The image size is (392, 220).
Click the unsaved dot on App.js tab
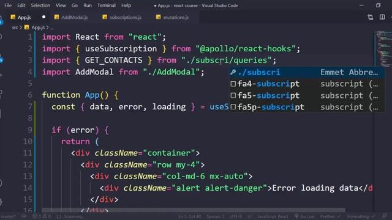point(43,17)
